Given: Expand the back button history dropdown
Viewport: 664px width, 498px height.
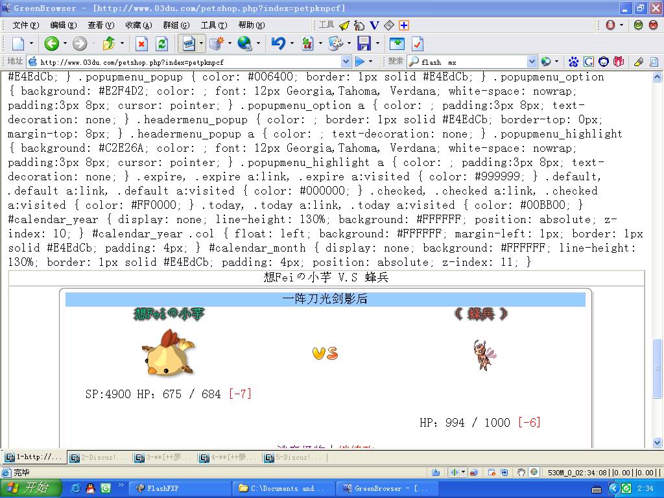Looking at the screenshot, I should click(x=65, y=43).
